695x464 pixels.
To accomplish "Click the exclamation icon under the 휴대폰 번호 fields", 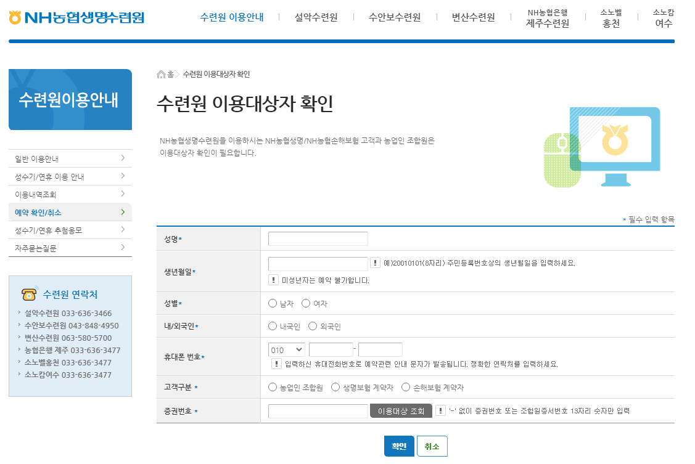I will 276,364.
